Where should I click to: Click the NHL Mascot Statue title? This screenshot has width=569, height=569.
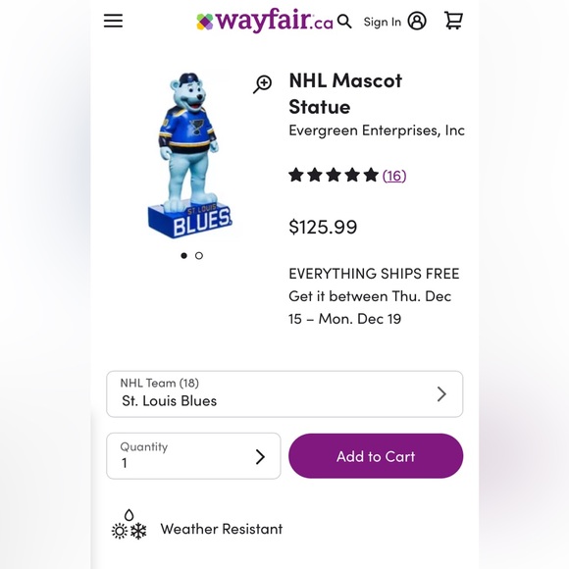(x=345, y=93)
